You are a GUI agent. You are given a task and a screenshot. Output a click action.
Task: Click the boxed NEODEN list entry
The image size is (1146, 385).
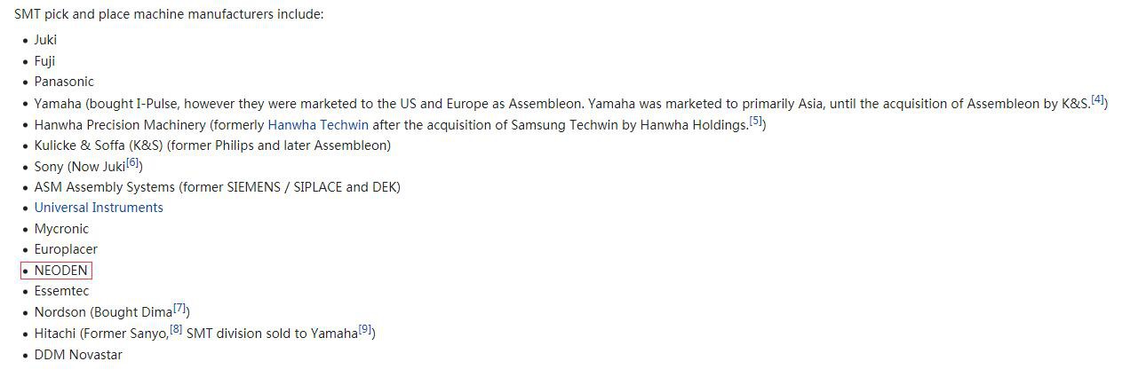(60, 271)
